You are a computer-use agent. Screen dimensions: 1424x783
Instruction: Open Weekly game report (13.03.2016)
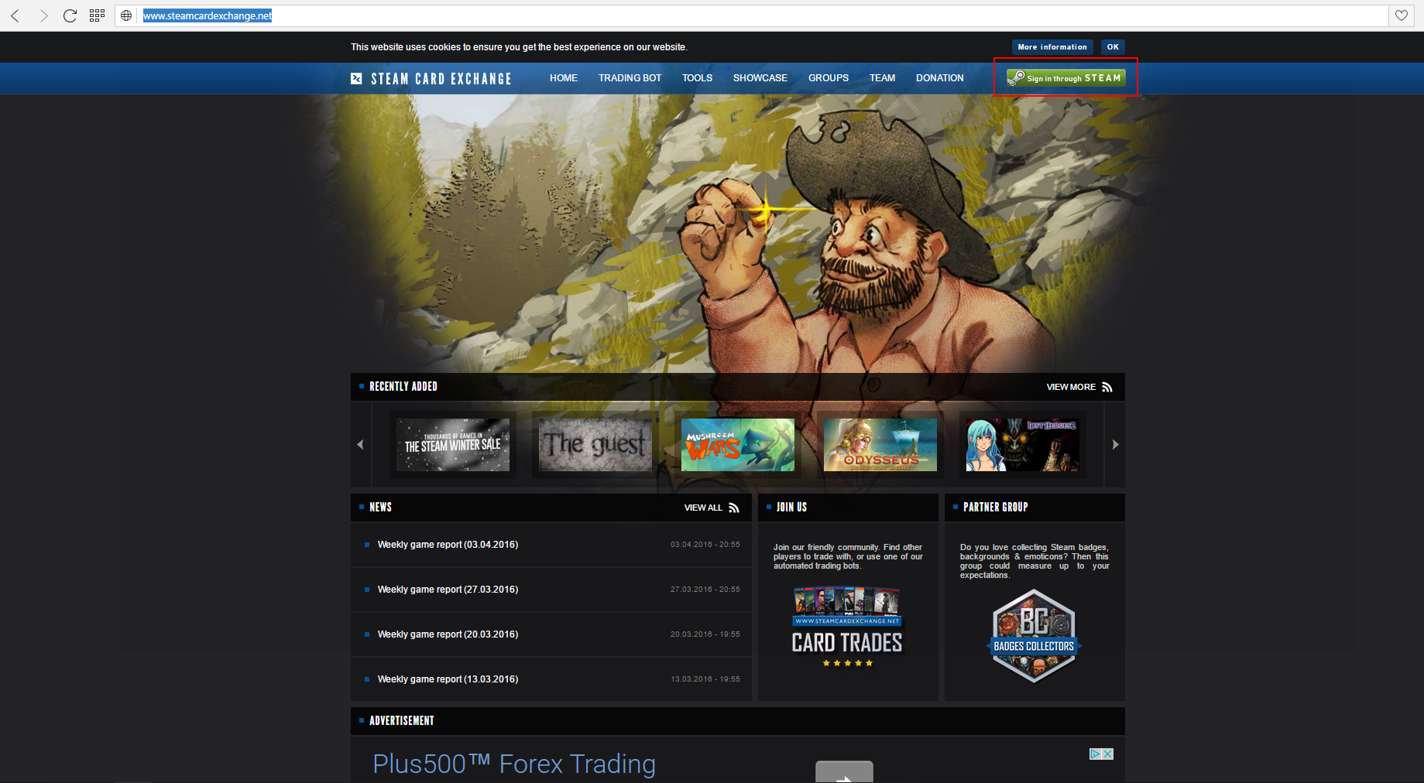point(448,679)
